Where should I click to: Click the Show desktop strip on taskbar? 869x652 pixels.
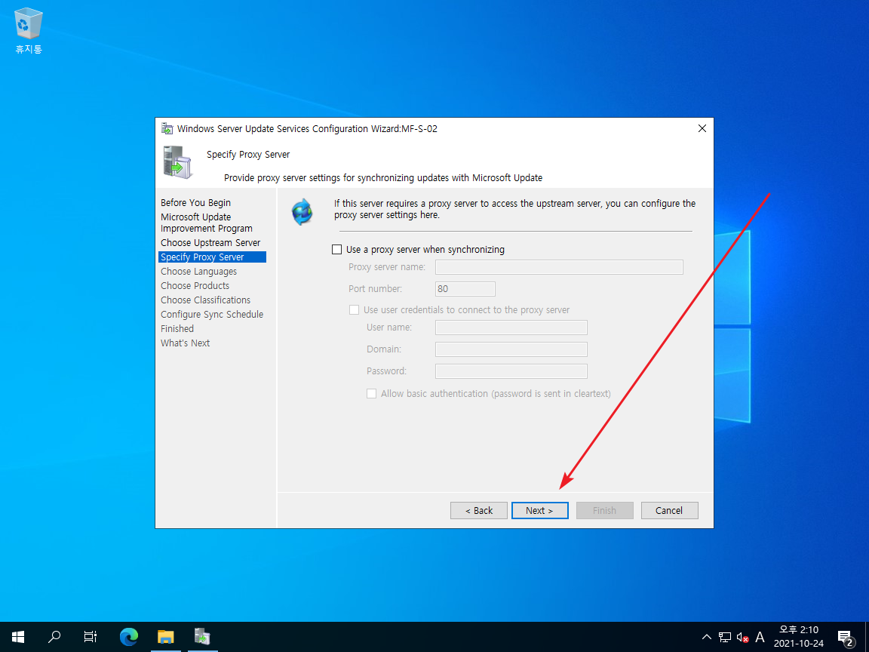point(866,637)
